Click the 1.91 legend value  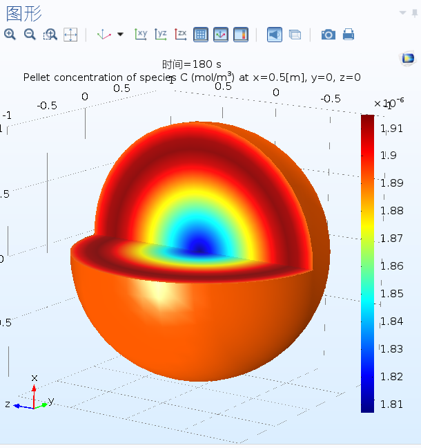(x=391, y=129)
